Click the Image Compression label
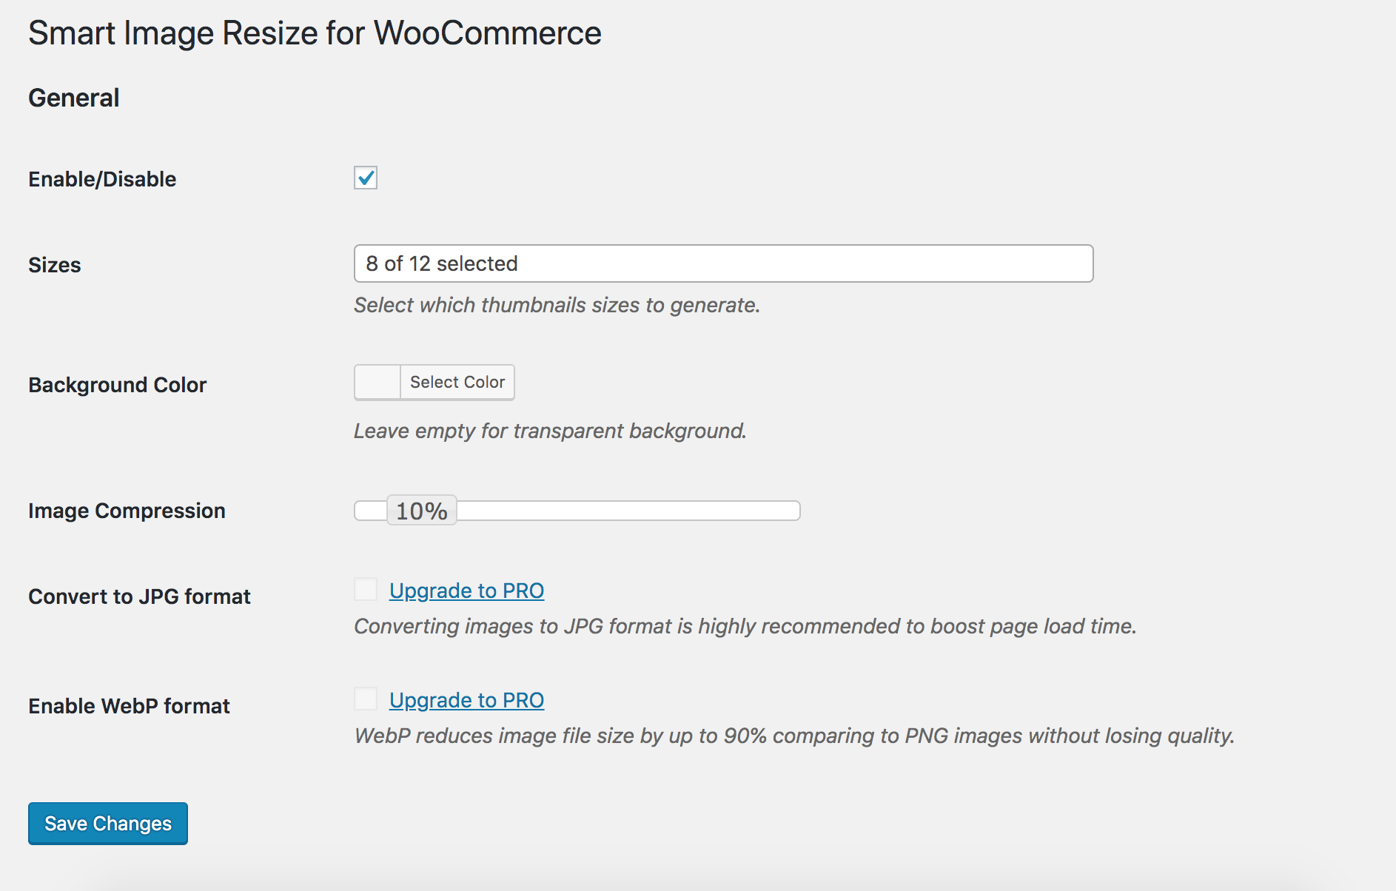Screen dimensions: 1396x891 tap(127, 511)
